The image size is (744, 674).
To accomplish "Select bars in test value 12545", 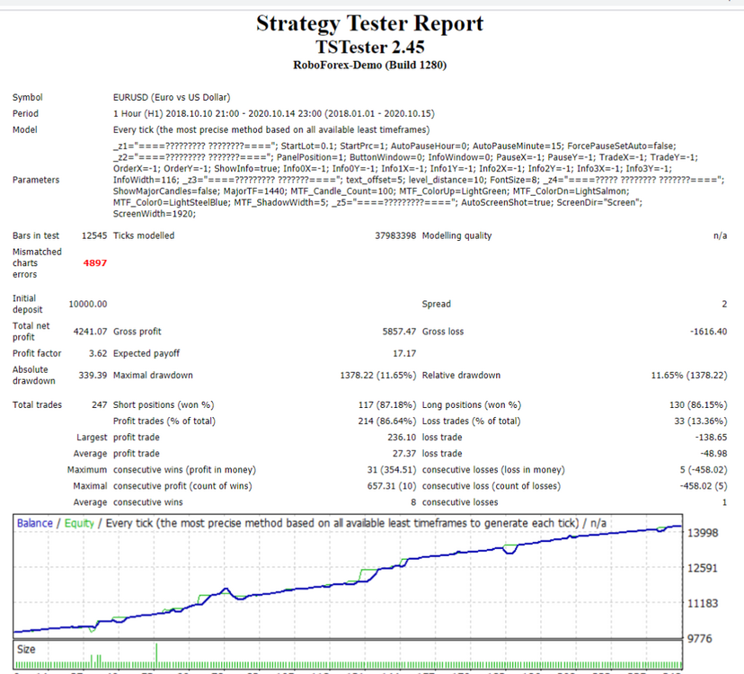I will (x=94, y=235).
